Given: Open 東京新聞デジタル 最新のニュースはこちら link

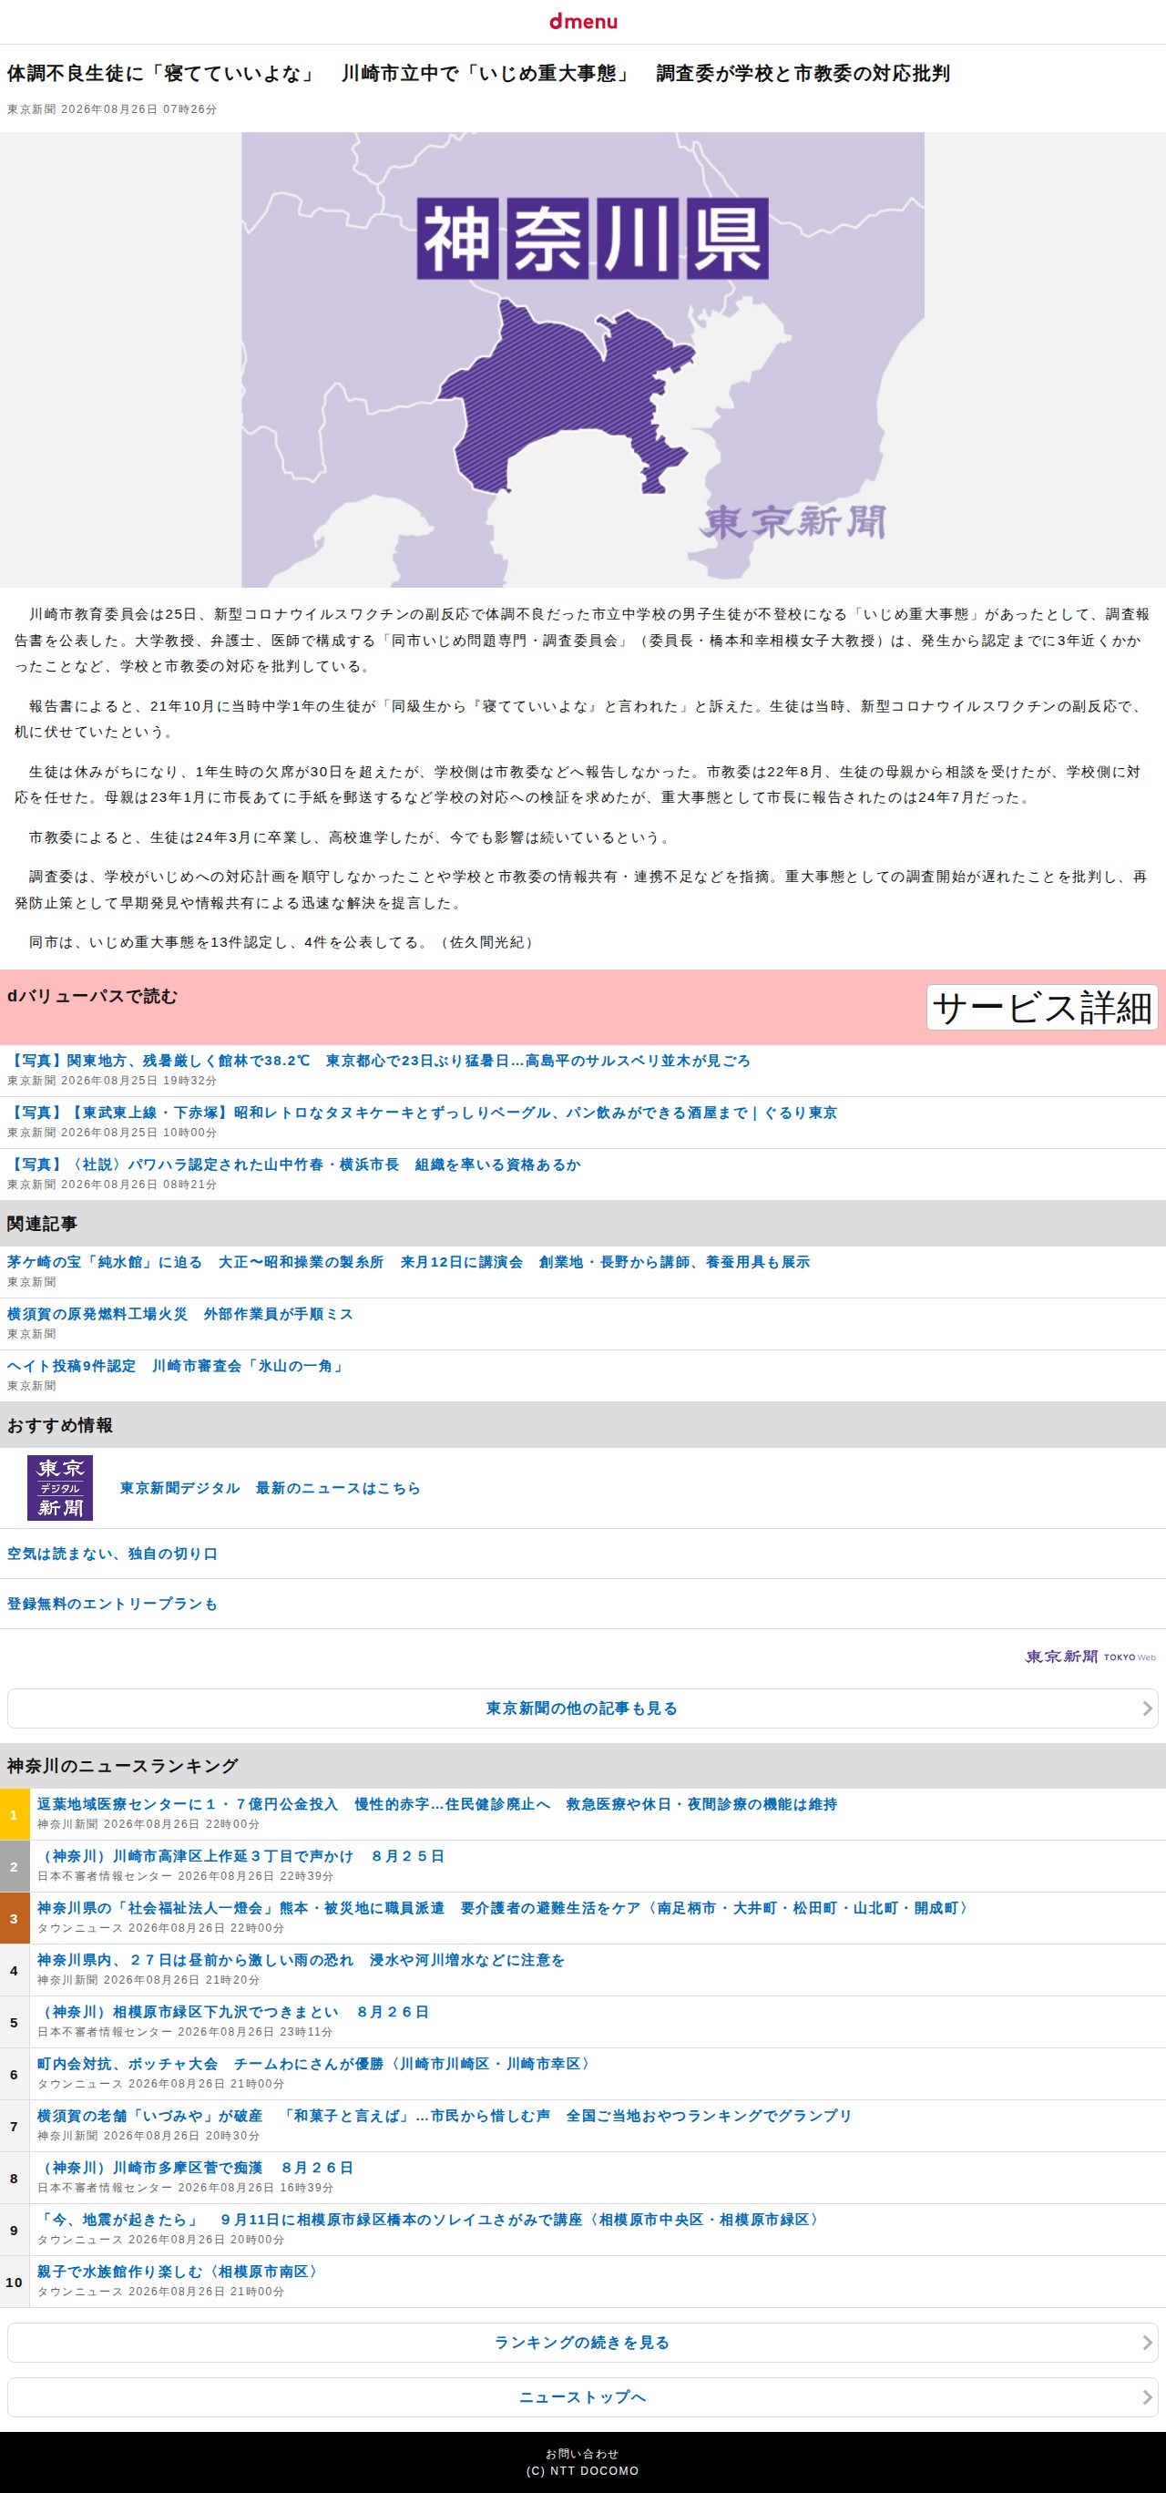Looking at the screenshot, I should point(270,1489).
